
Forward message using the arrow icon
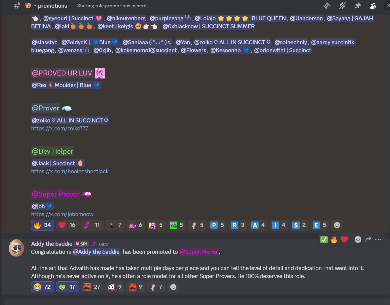coord(368,239)
